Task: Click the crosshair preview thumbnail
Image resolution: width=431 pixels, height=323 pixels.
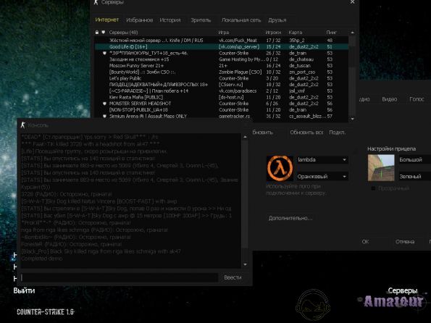Action: point(381,168)
